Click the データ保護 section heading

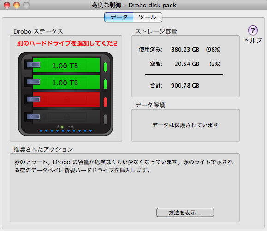150,105
